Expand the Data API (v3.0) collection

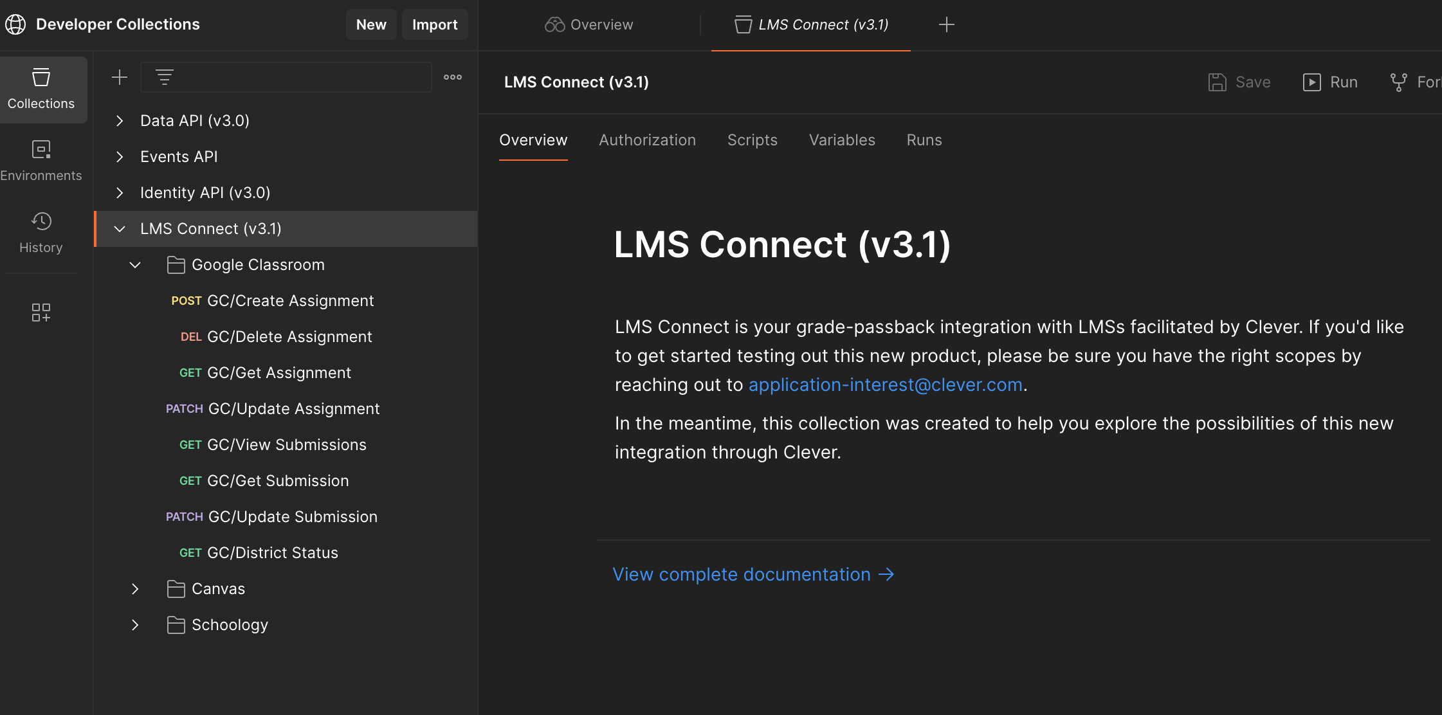[x=120, y=121]
